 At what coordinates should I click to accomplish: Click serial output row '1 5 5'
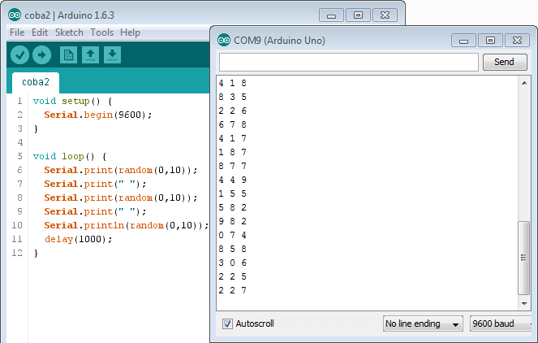coord(233,193)
